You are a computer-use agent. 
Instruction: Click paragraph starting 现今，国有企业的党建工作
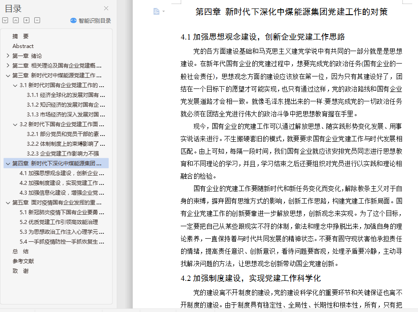[292, 151]
